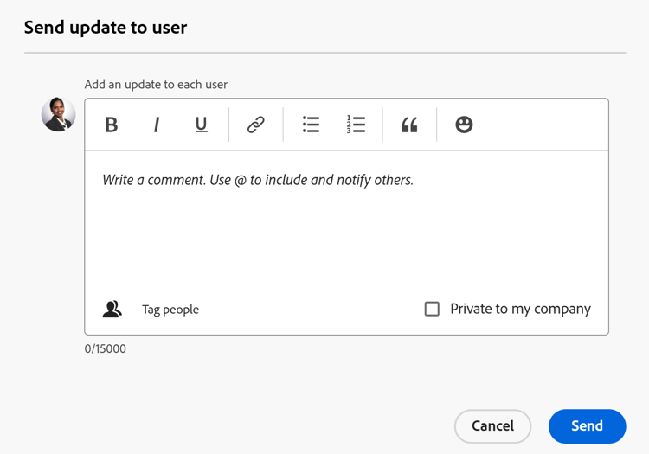Start a bulleted list

(311, 125)
